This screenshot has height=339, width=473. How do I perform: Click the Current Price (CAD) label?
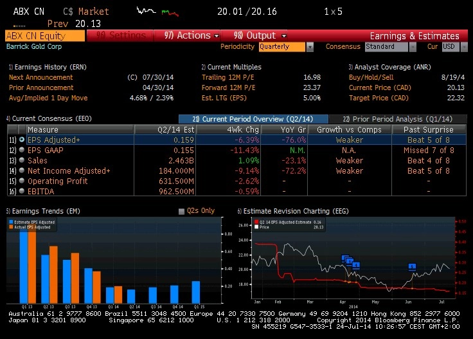pyautogui.click(x=380, y=87)
